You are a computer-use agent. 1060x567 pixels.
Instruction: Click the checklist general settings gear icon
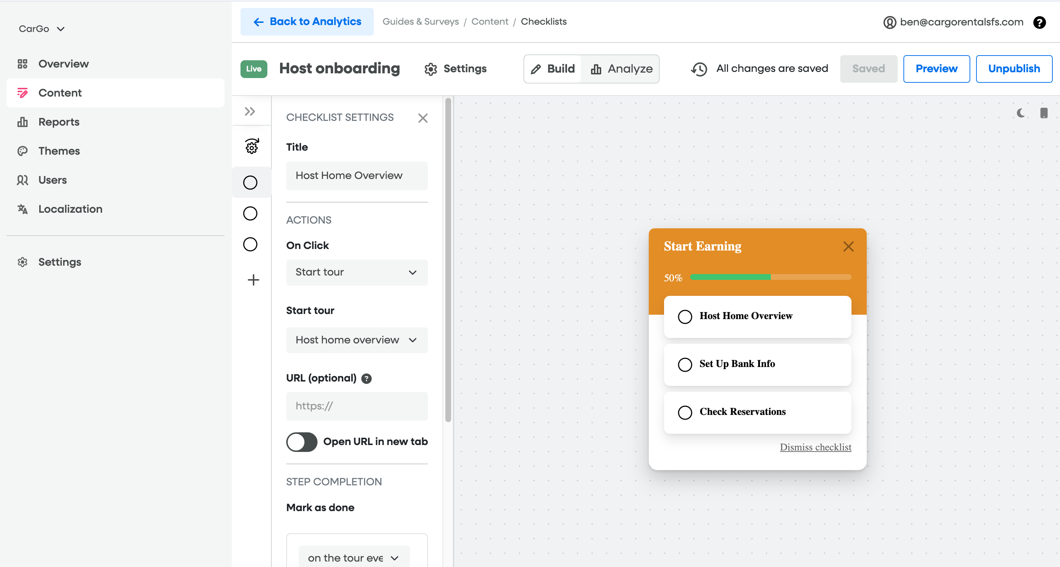pyautogui.click(x=251, y=146)
